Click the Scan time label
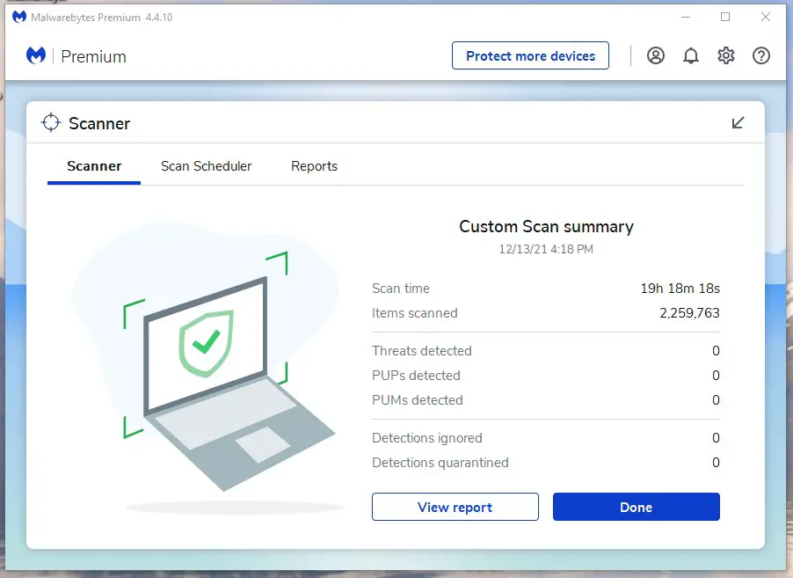The width and height of the screenshot is (793, 578). click(x=401, y=289)
